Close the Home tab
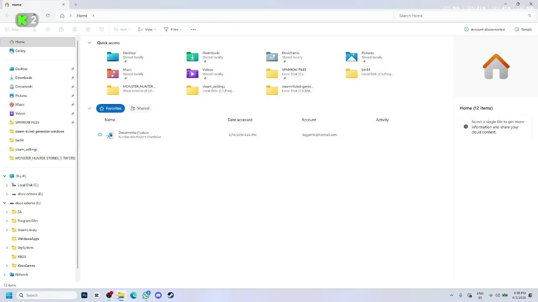This screenshot has width=538, height=302. click(63, 5)
